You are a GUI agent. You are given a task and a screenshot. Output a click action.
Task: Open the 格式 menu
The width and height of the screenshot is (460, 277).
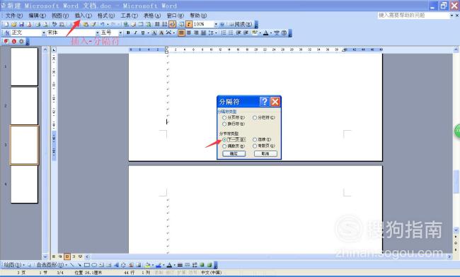pyautogui.click(x=106, y=16)
